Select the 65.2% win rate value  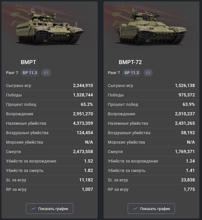pyautogui.click(x=87, y=104)
